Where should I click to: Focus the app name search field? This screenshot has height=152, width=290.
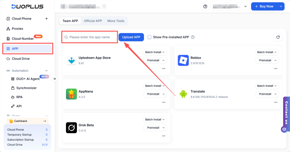[x=91, y=37]
